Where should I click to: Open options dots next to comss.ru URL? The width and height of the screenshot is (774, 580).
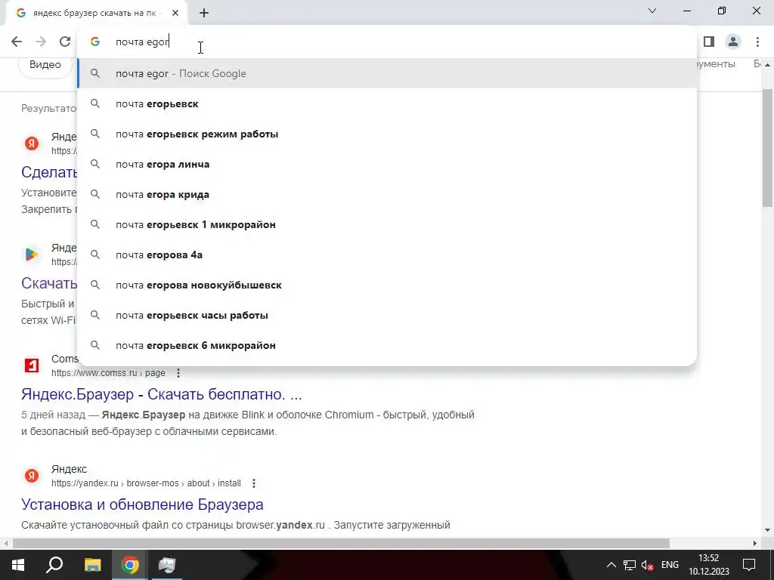point(178,373)
